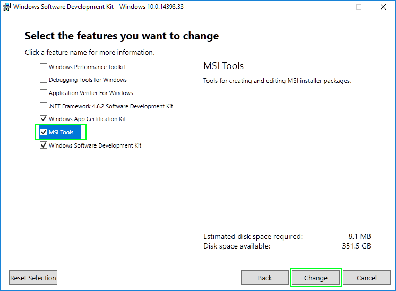Screen dimensions: 396x291
Task: Click the 'MSI Tools' description heading
Action: 223,66
